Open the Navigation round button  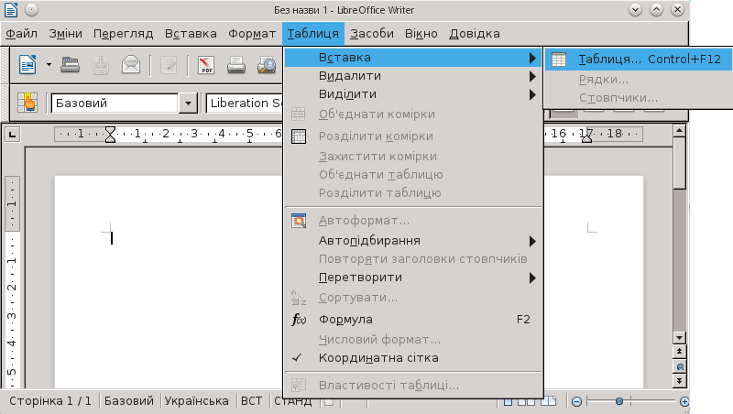[680, 366]
